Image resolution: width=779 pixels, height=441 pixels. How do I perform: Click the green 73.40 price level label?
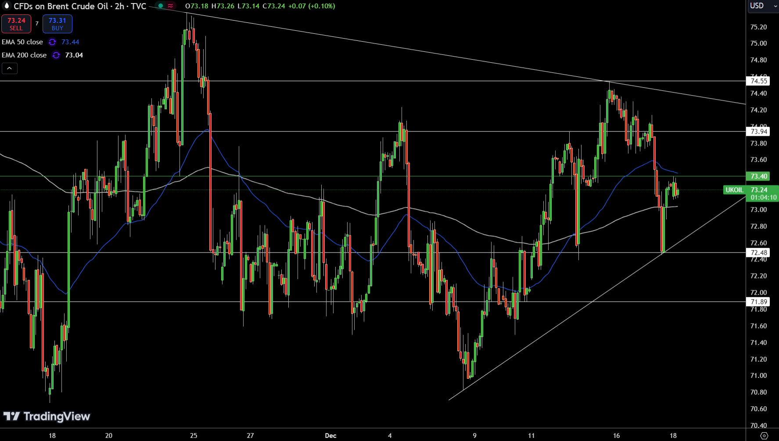(758, 176)
